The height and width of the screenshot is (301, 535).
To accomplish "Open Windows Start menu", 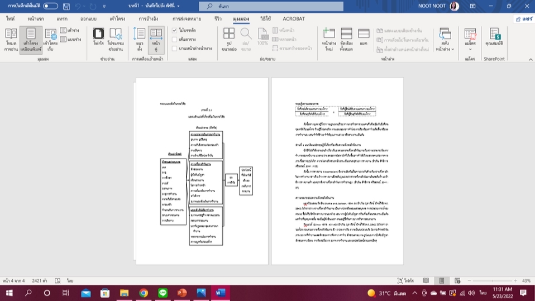I will (x=9, y=293).
